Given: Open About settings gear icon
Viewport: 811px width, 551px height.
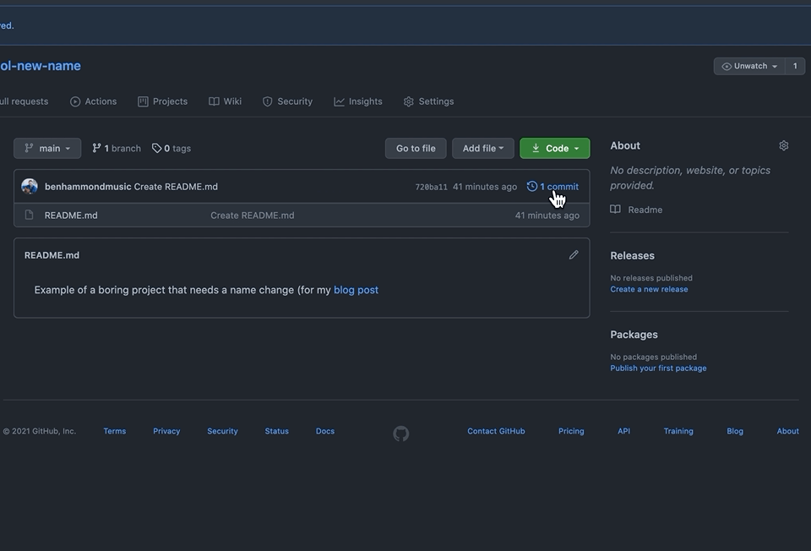Looking at the screenshot, I should coord(784,146).
